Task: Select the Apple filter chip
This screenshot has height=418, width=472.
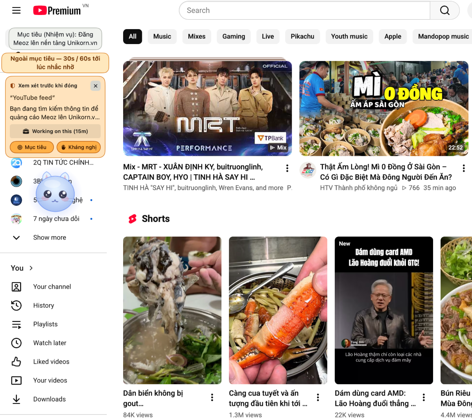Action: [393, 36]
